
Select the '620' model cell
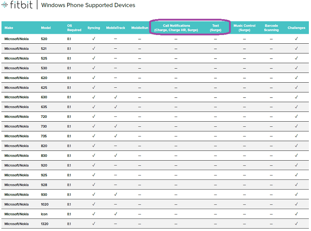pyautogui.click(x=44, y=78)
